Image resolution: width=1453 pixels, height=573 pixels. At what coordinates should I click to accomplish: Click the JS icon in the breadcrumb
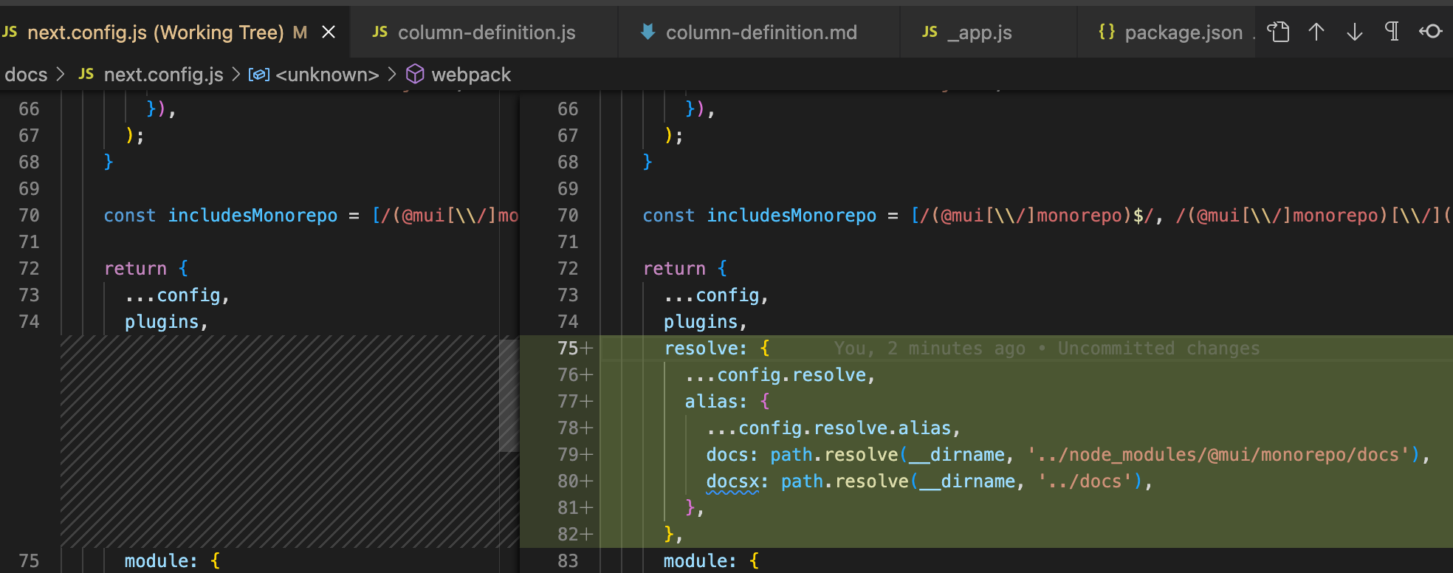(86, 75)
